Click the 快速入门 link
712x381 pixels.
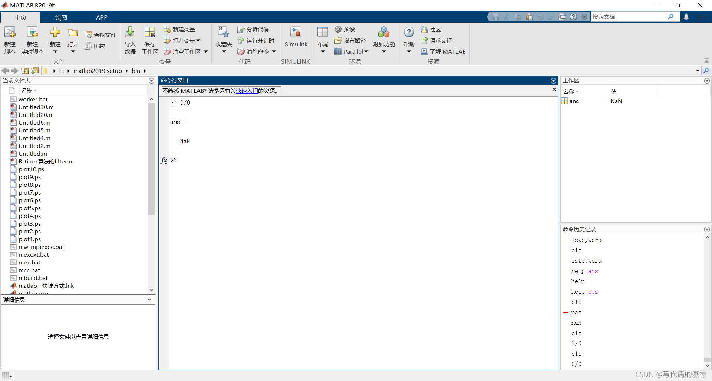[x=247, y=91]
